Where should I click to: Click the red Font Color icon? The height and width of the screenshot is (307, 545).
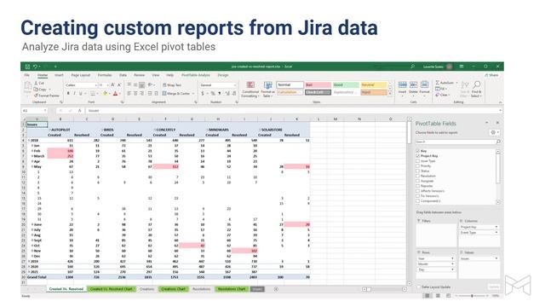coord(116,93)
